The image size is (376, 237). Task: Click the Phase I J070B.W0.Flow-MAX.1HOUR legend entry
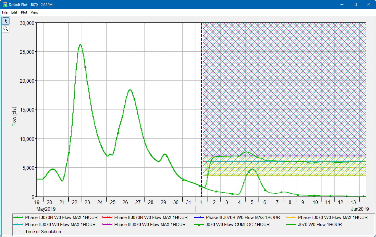[x=56, y=218]
